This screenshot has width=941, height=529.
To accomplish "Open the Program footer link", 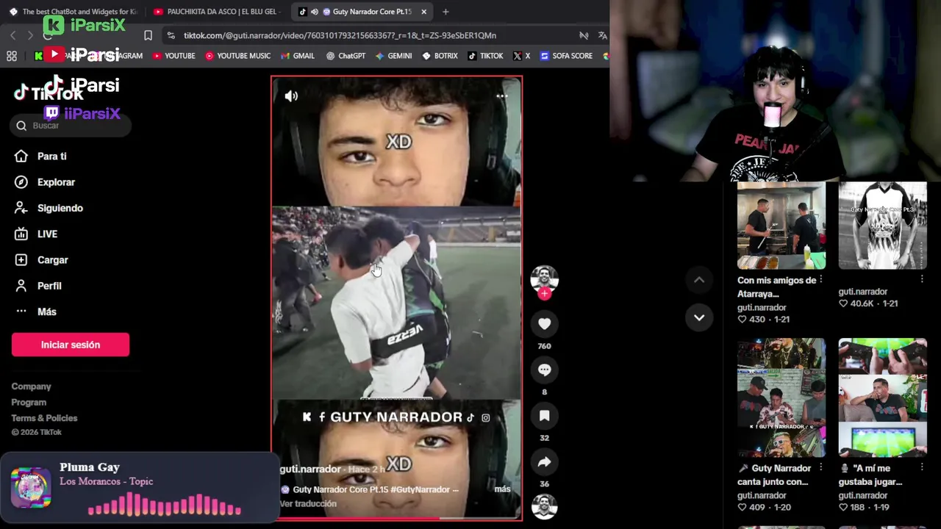I will coord(29,403).
